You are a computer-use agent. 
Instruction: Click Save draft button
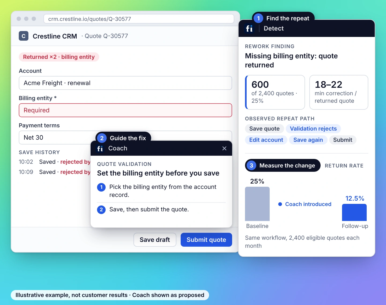[155, 240]
